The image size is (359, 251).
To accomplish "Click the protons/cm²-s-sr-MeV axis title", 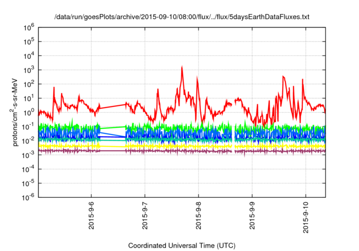I will tap(14, 112).
